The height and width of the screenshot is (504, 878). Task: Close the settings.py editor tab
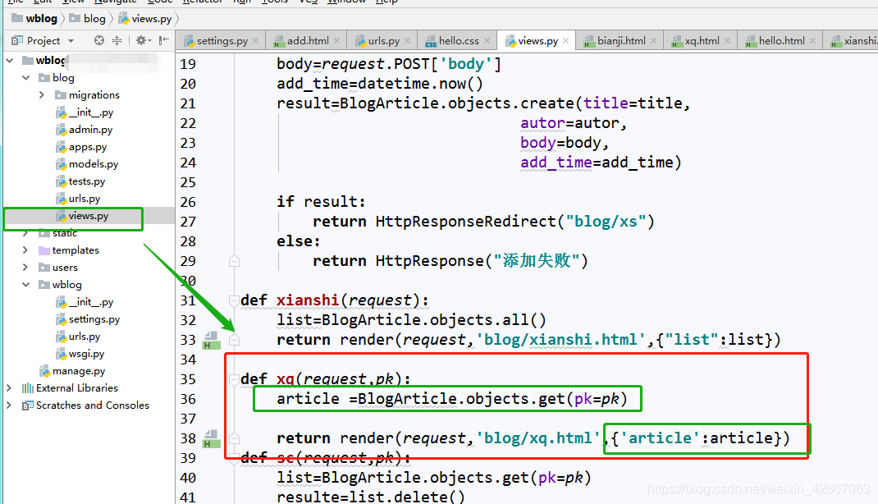(255, 41)
